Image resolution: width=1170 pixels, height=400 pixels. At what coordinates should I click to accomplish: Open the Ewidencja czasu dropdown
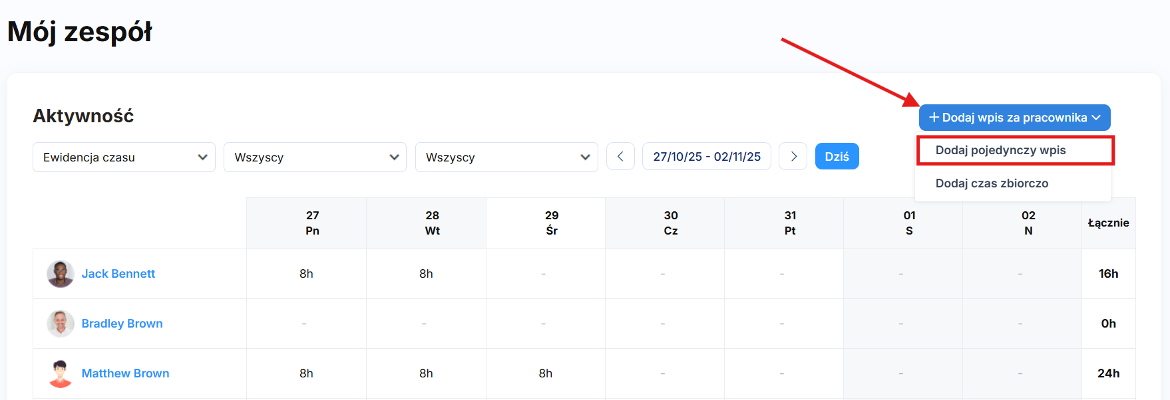pyautogui.click(x=124, y=157)
